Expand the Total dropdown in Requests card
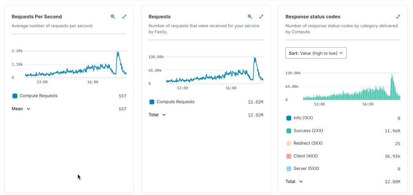413x195 pixels. tap(157, 115)
